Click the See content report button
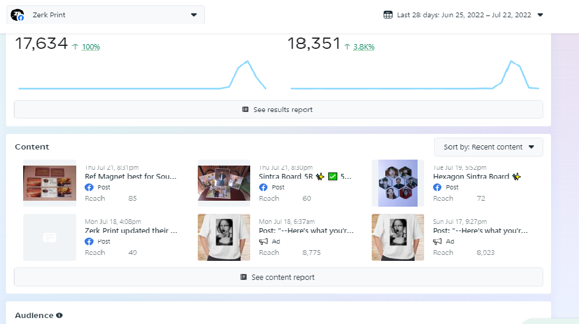This screenshot has width=579, height=324. [278, 277]
